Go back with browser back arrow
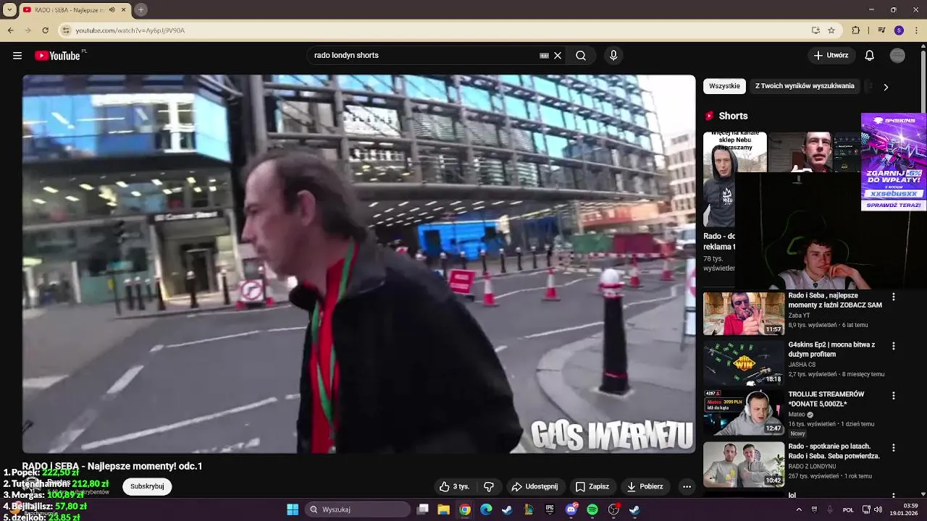 click(10, 30)
